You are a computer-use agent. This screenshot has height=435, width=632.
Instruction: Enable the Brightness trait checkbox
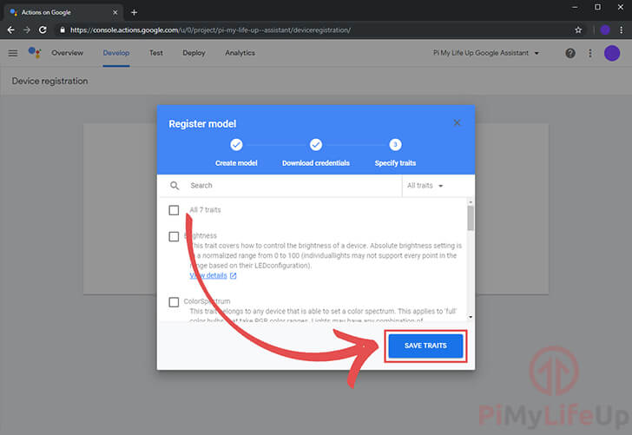pyautogui.click(x=174, y=236)
